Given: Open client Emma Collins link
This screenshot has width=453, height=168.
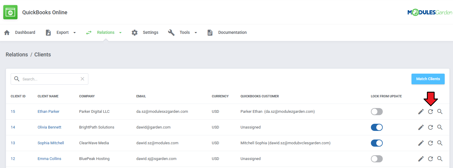Looking at the screenshot, I should [x=50, y=159].
